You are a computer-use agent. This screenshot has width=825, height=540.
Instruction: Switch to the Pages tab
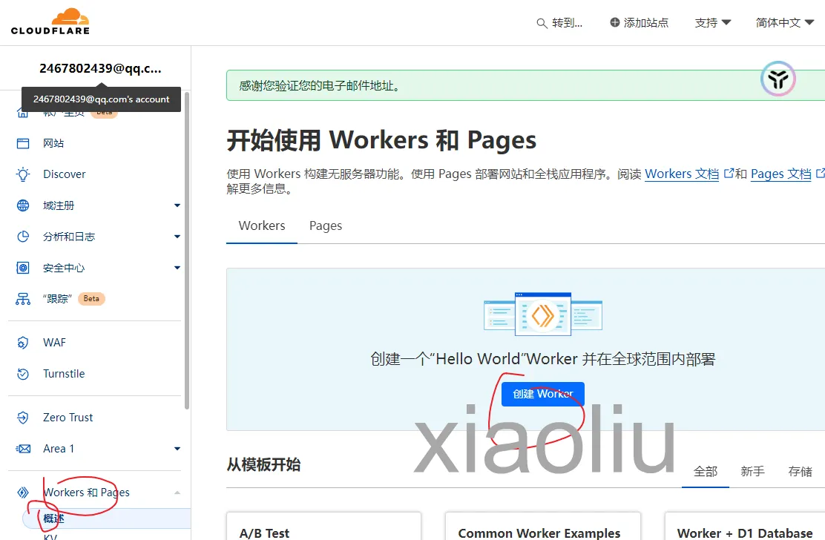[x=325, y=226]
